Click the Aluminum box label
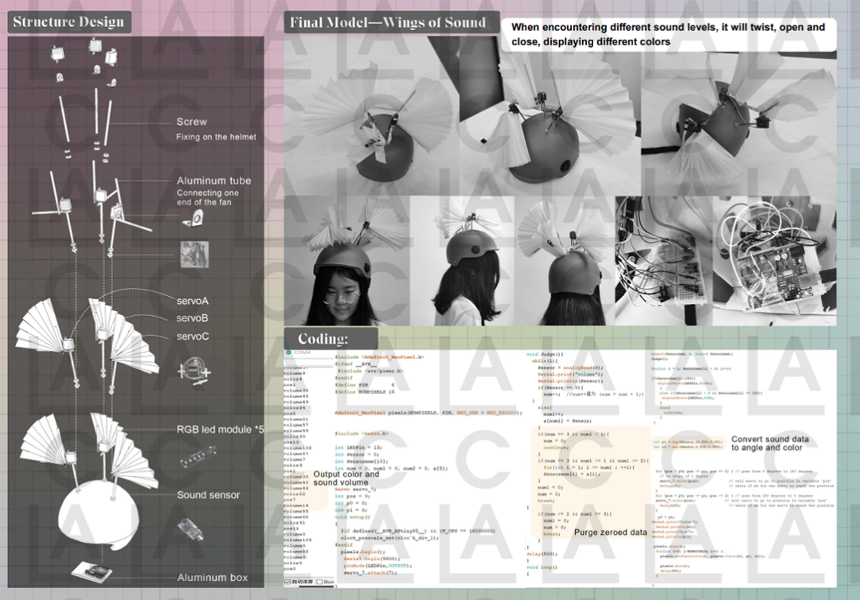The width and height of the screenshot is (860, 600). [213, 578]
